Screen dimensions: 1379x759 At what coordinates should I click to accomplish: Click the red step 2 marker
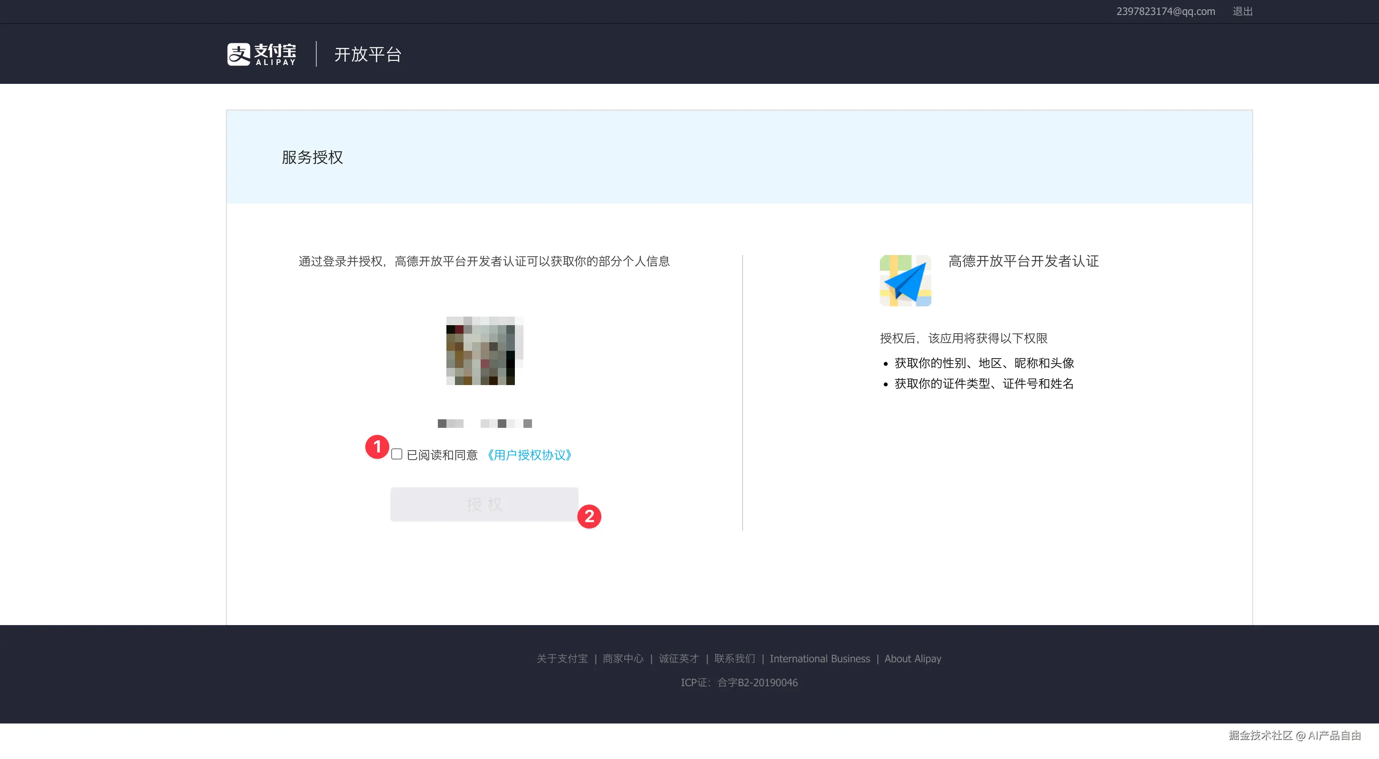click(589, 516)
